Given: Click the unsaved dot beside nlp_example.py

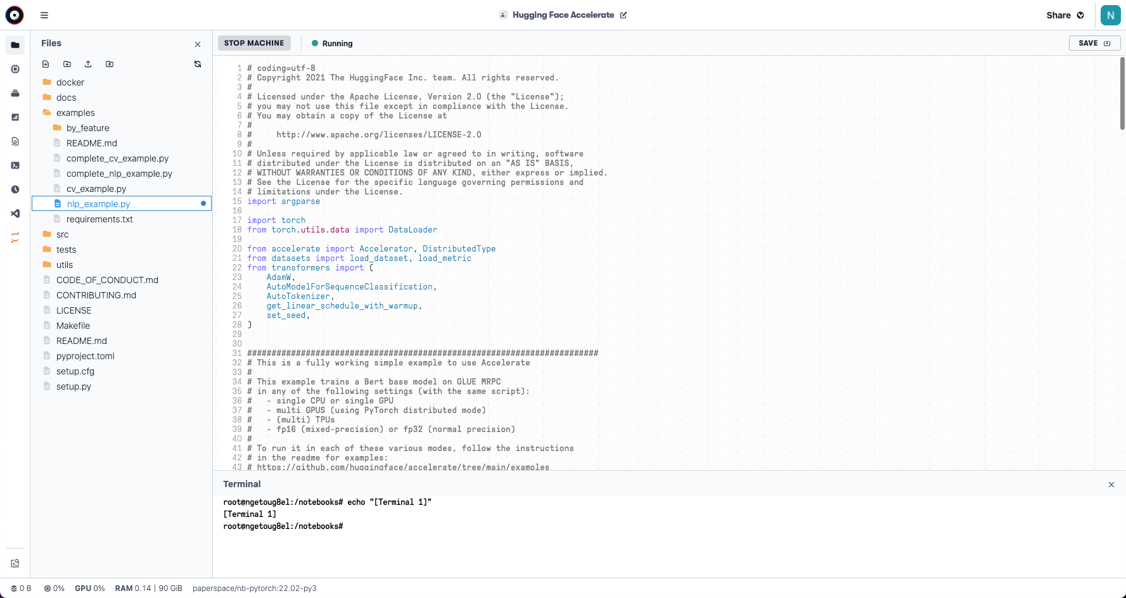Looking at the screenshot, I should click(203, 203).
